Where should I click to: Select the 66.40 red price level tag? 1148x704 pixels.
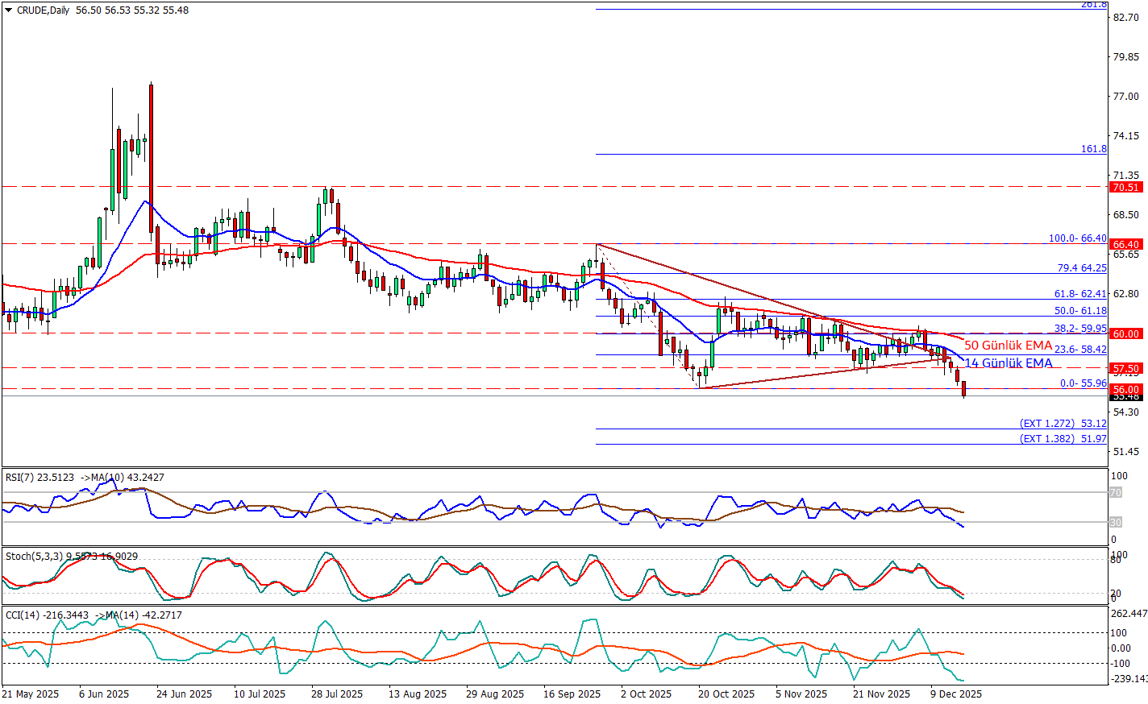coord(1126,244)
